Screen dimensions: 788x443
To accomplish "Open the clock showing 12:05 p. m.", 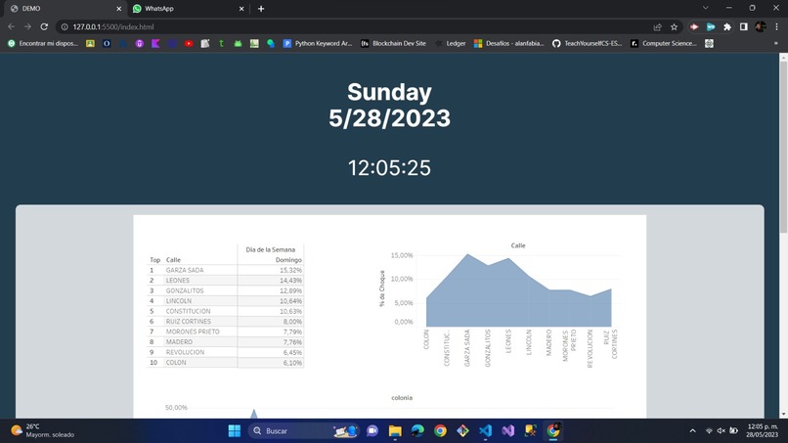I will coord(762,431).
